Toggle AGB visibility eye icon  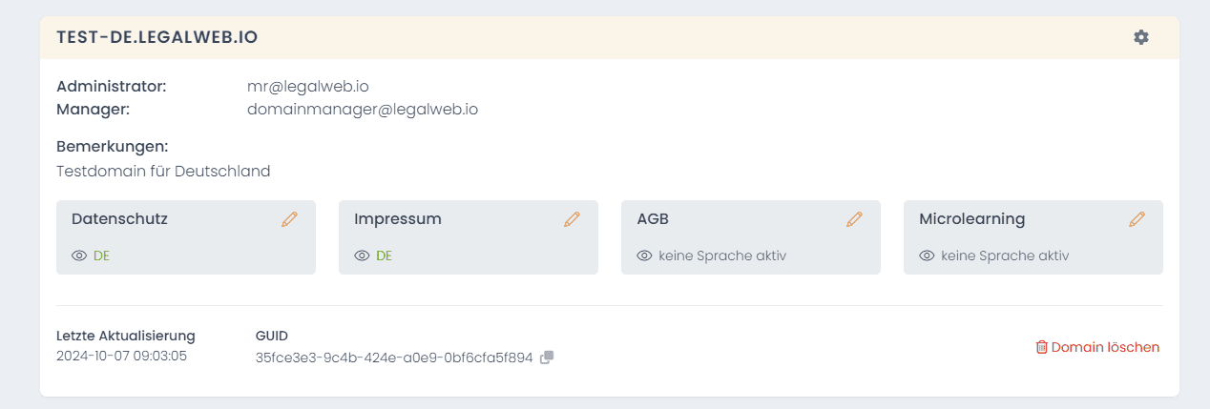(644, 256)
